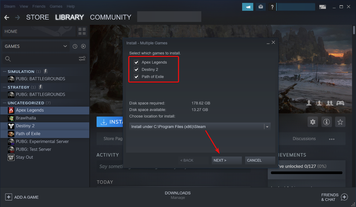Toggle the Path of Exile install checkbox

coord(136,77)
